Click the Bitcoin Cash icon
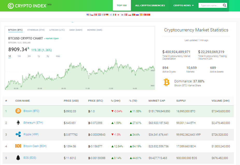This screenshot has height=165, width=240. (18, 146)
